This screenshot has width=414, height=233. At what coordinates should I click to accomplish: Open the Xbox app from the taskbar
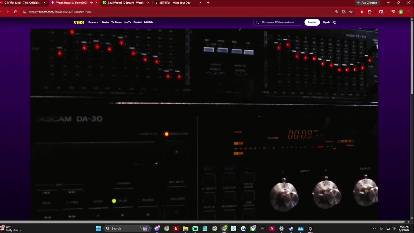(x=253, y=228)
